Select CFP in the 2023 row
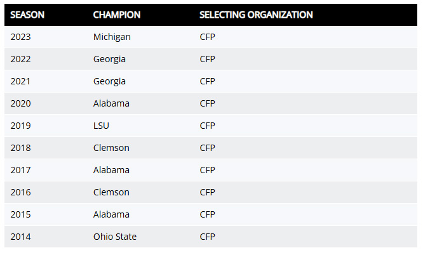Image resolution: width=423 pixels, height=255 pixels. click(x=208, y=37)
